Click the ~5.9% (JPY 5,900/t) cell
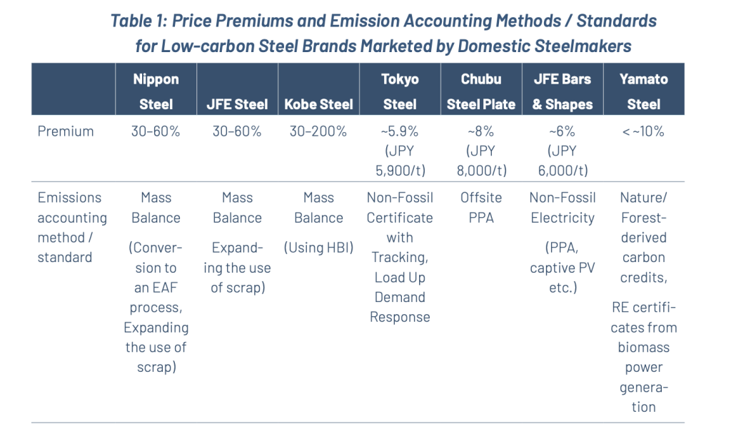 [x=400, y=151]
